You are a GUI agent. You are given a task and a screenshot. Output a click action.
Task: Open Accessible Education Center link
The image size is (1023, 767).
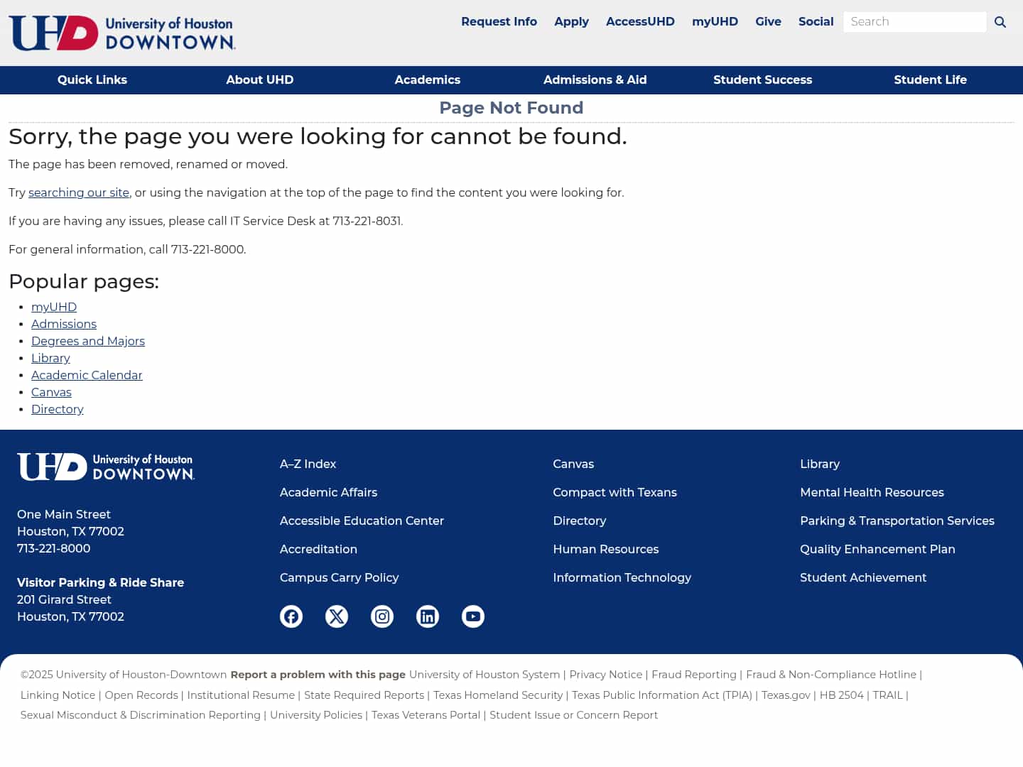tap(362, 521)
